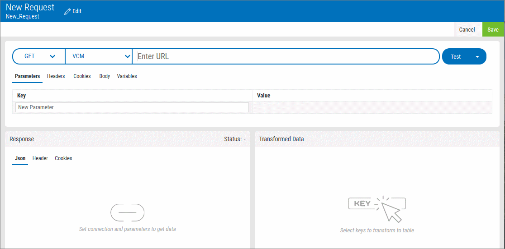Click the Cancel button
Screen dimensions: 505x249
[467, 30]
